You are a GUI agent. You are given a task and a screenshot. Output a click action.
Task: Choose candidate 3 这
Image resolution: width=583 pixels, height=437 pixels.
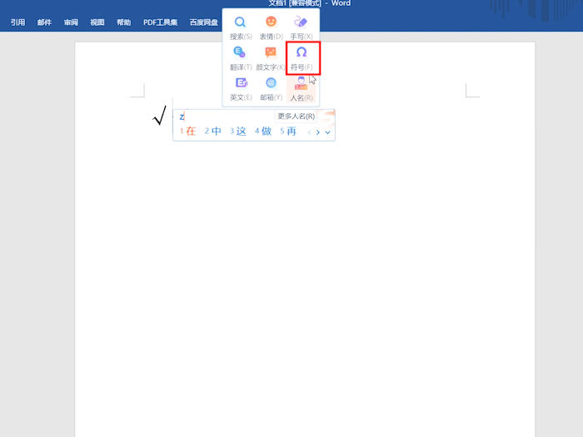click(x=238, y=132)
